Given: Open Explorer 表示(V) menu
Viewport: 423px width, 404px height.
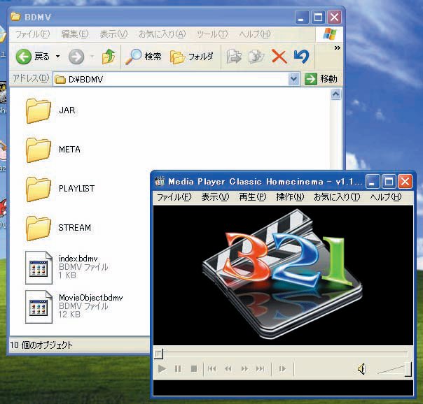Looking at the screenshot, I should point(113,34).
